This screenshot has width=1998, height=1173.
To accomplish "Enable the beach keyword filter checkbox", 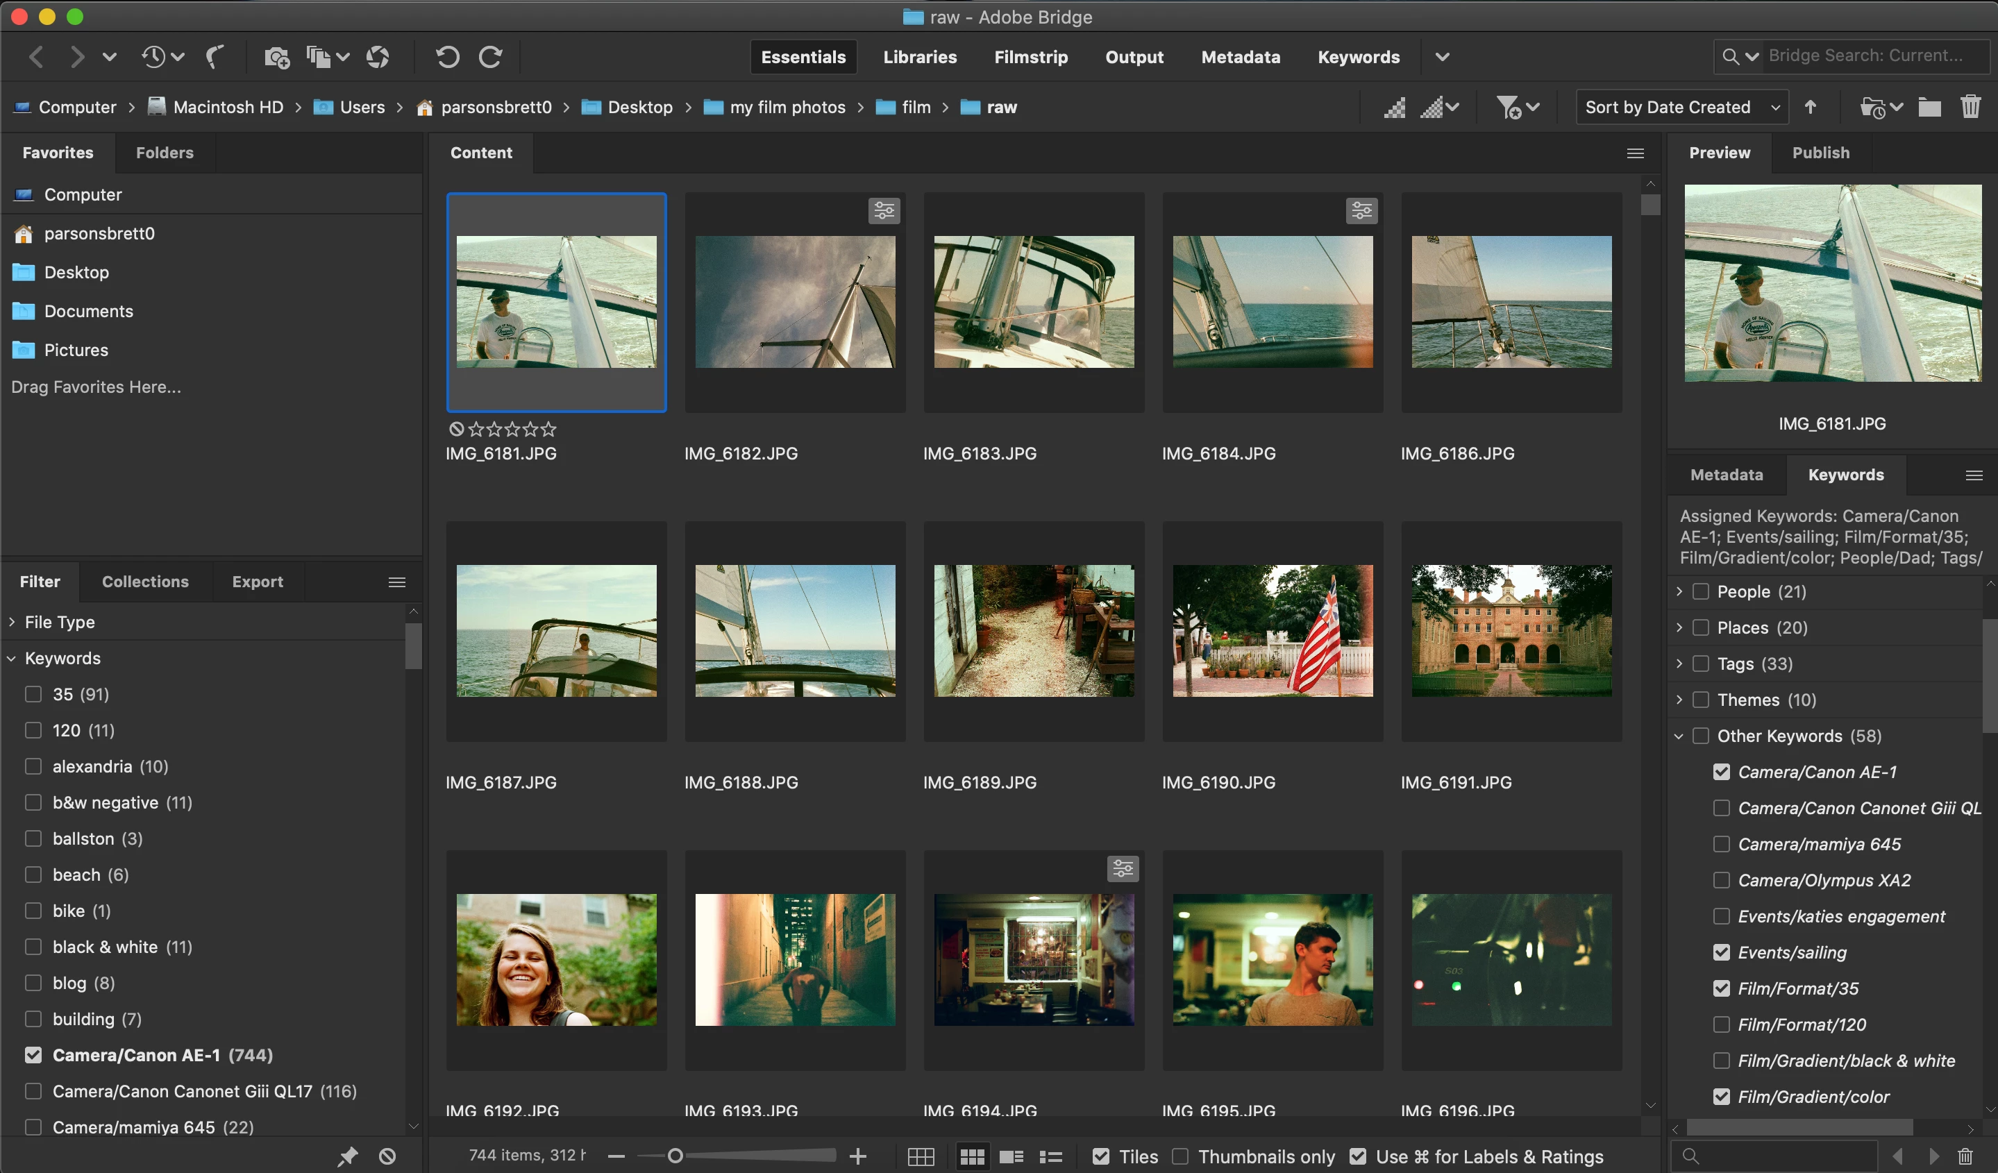I will (33, 875).
